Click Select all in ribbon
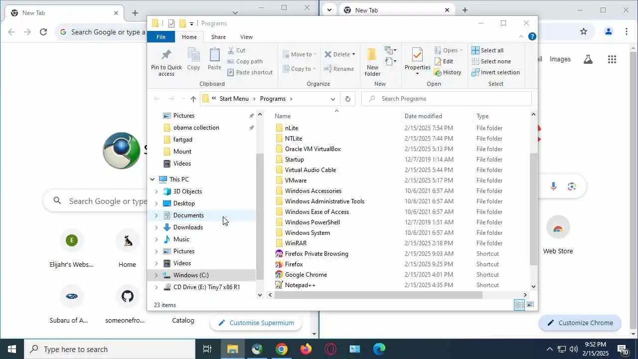 tap(487, 50)
